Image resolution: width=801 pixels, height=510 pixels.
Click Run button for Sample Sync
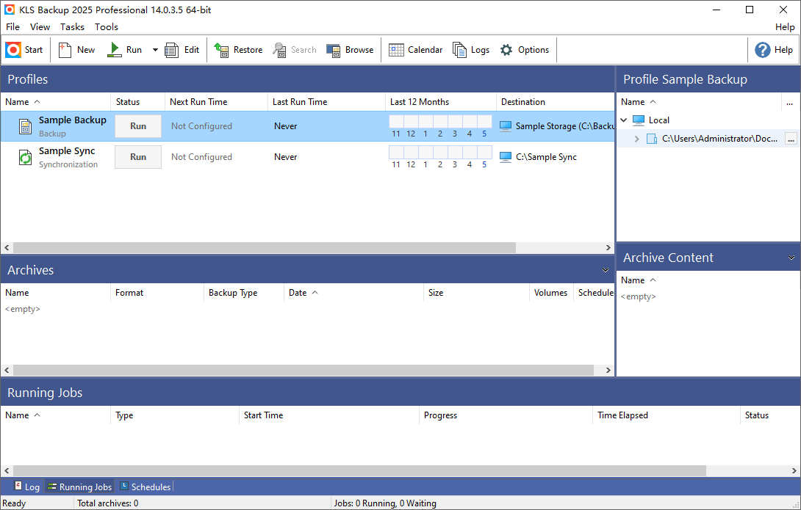[138, 157]
